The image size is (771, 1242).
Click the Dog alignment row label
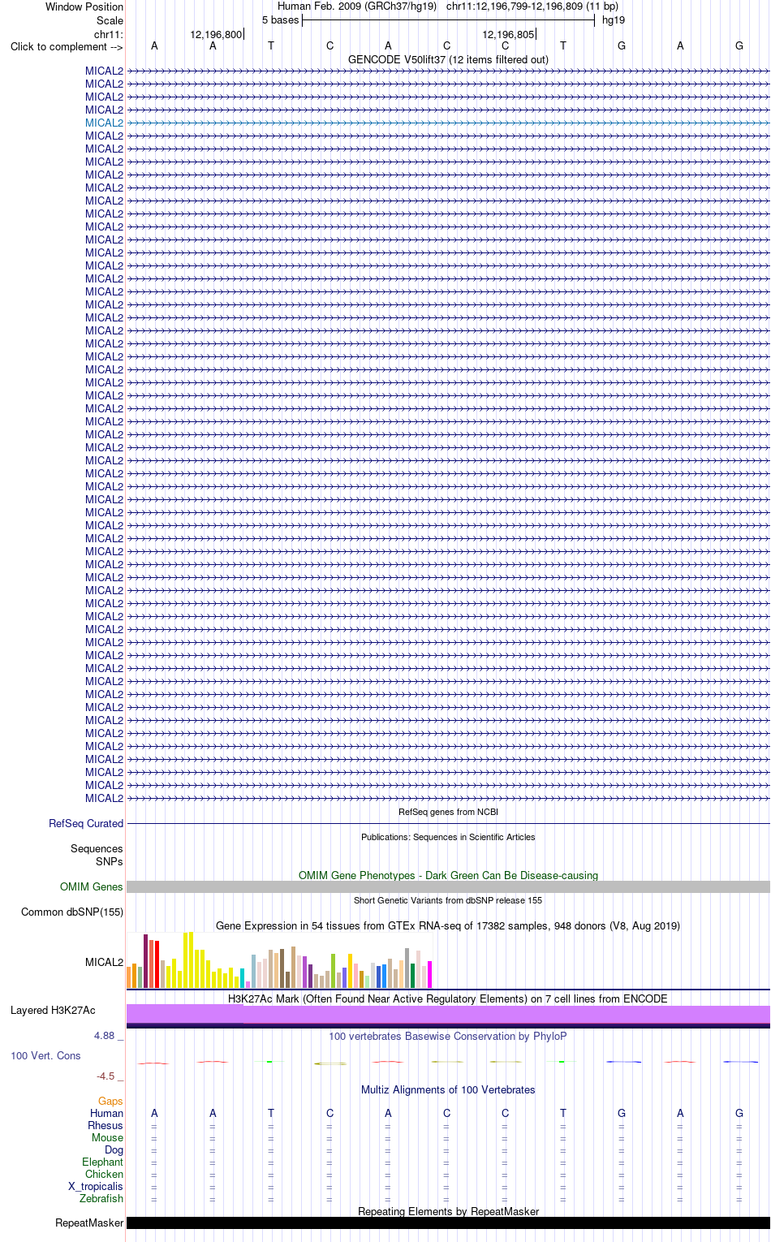(114, 1149)
